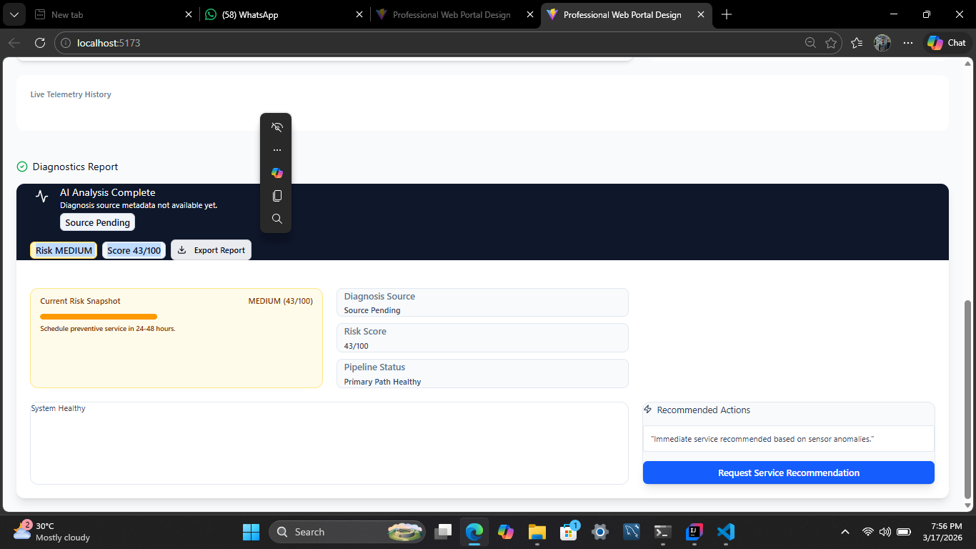
Task: Click the zoom magnifier icon in address bar
Action: coord(810,43)
